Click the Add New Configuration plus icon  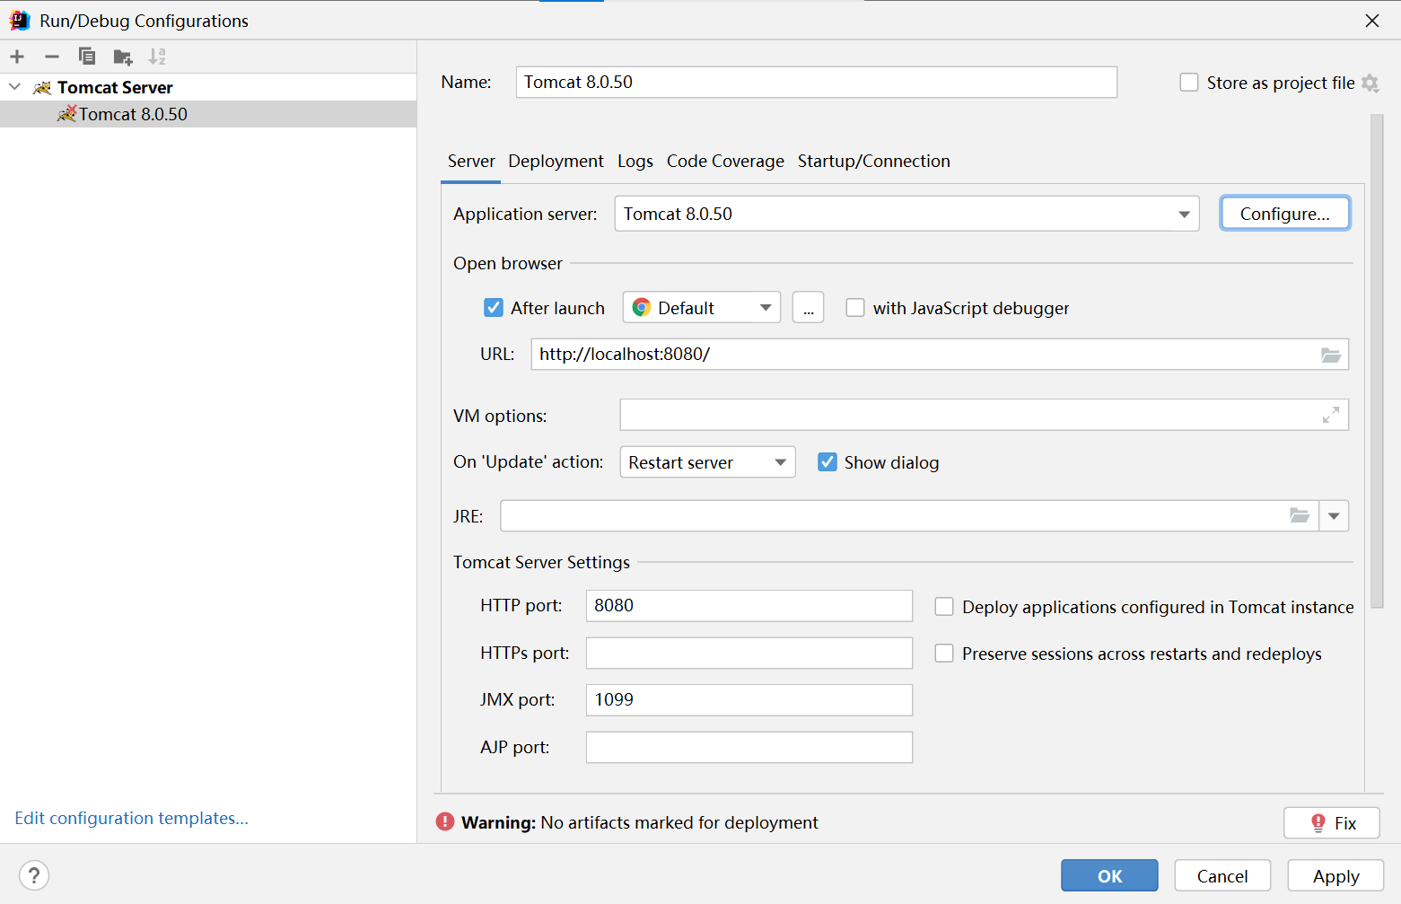pos(17,57)
